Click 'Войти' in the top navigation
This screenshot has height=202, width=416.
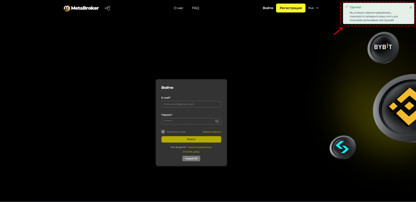click(x=268, y=8)
